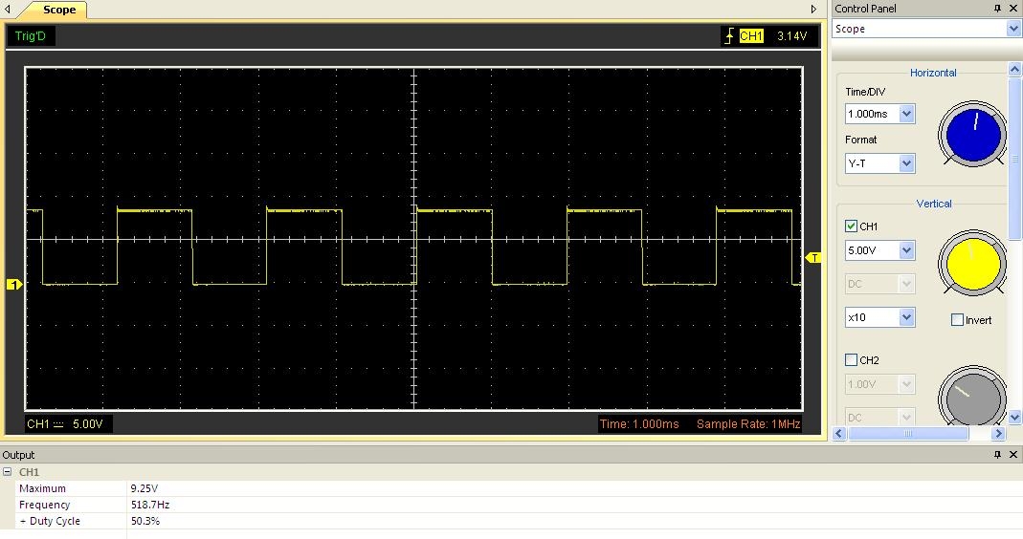This screenshot has height=539, width=1023.
Task: Click the Time: 1.000ms readout
Action: tap(639, 423)
